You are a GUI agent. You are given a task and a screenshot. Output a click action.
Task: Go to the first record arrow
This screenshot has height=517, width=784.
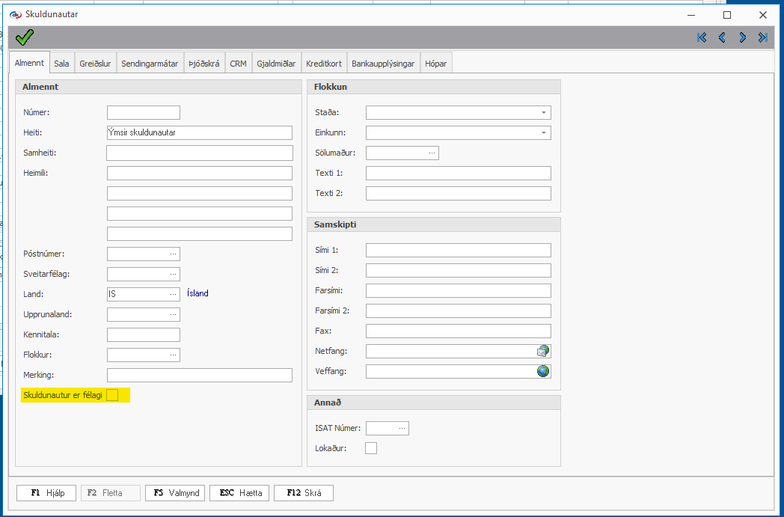click(702, 37)
